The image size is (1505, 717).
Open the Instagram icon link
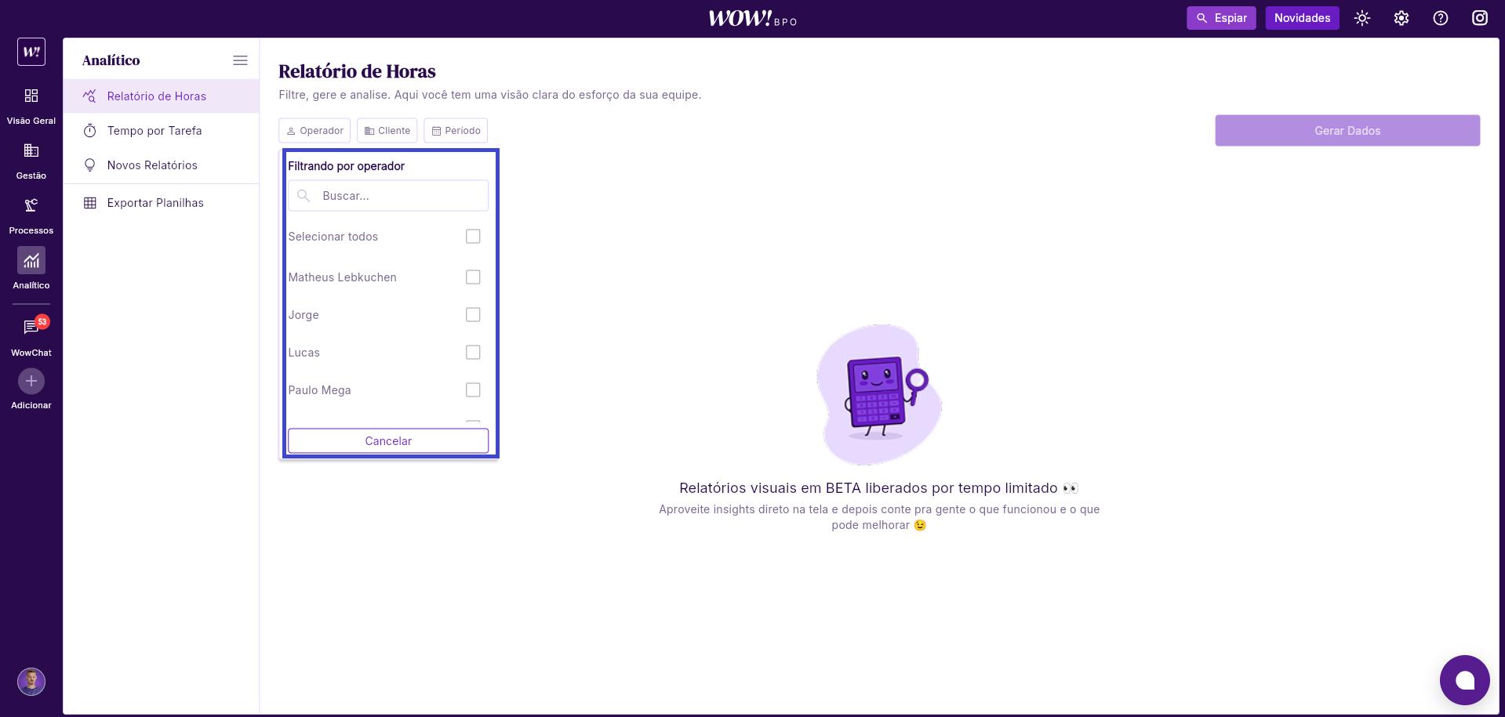[1479, 18]
